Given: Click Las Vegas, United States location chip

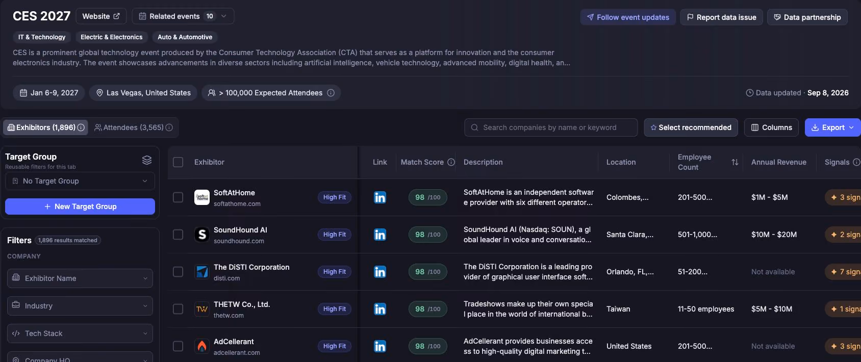Looking at the screenshot, I should (143, 93).
